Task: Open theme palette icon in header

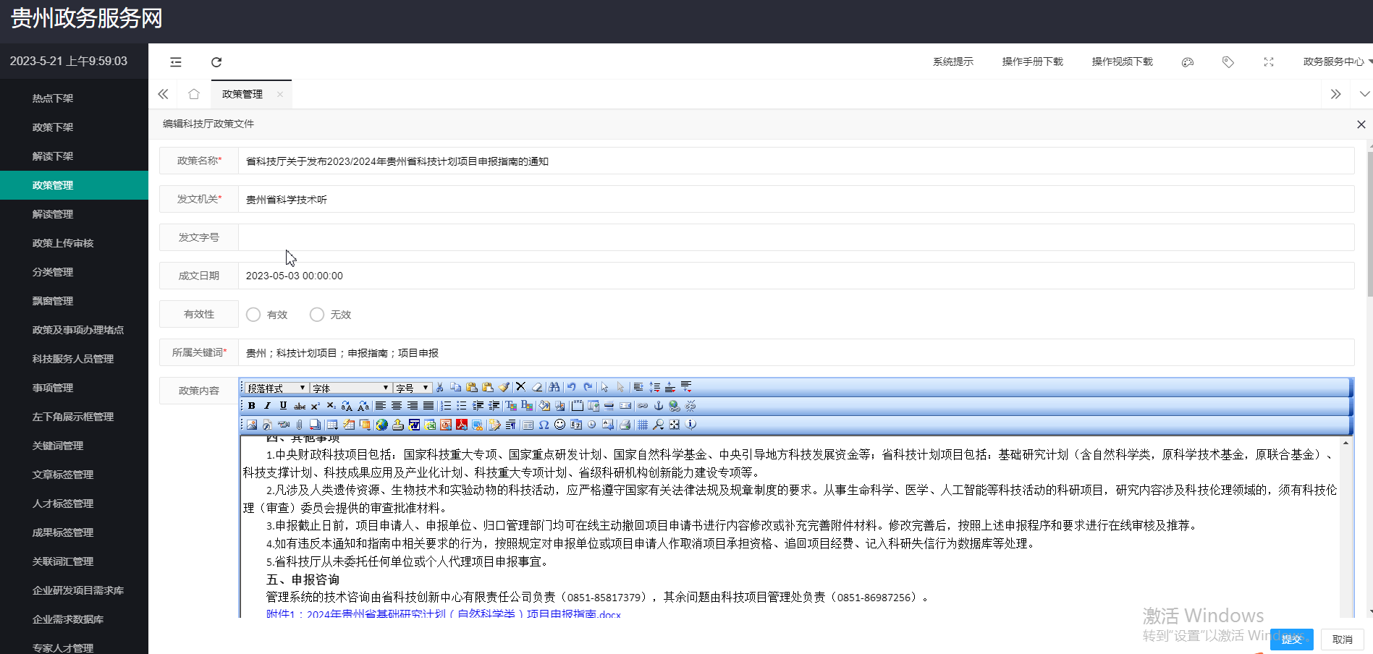Action: [1188, 62]
